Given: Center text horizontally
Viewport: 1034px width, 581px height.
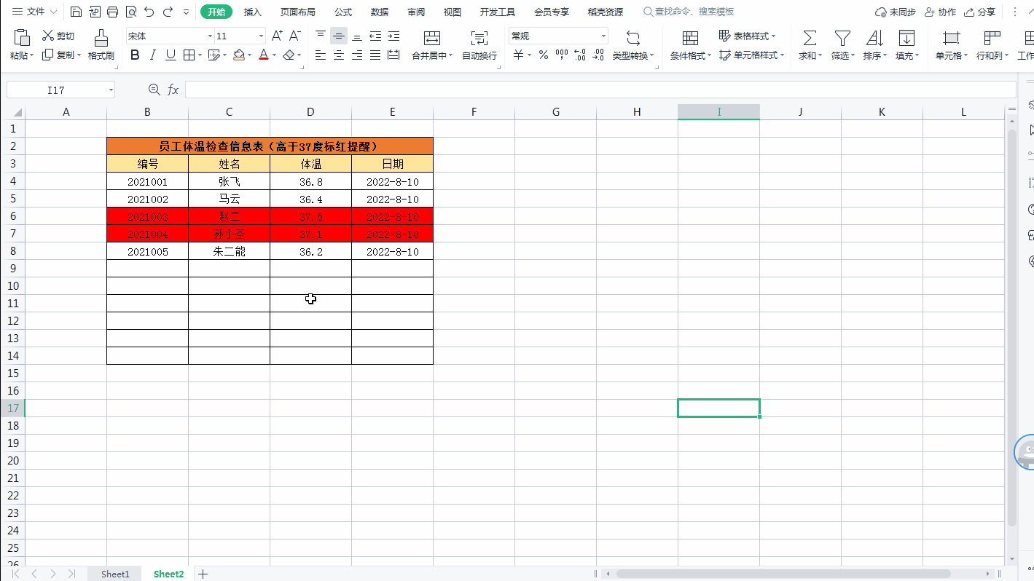Looking at the screenshot, I should click(x=339, y=55).
